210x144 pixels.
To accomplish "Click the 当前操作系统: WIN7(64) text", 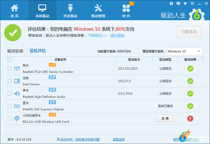I will point(114,51).
